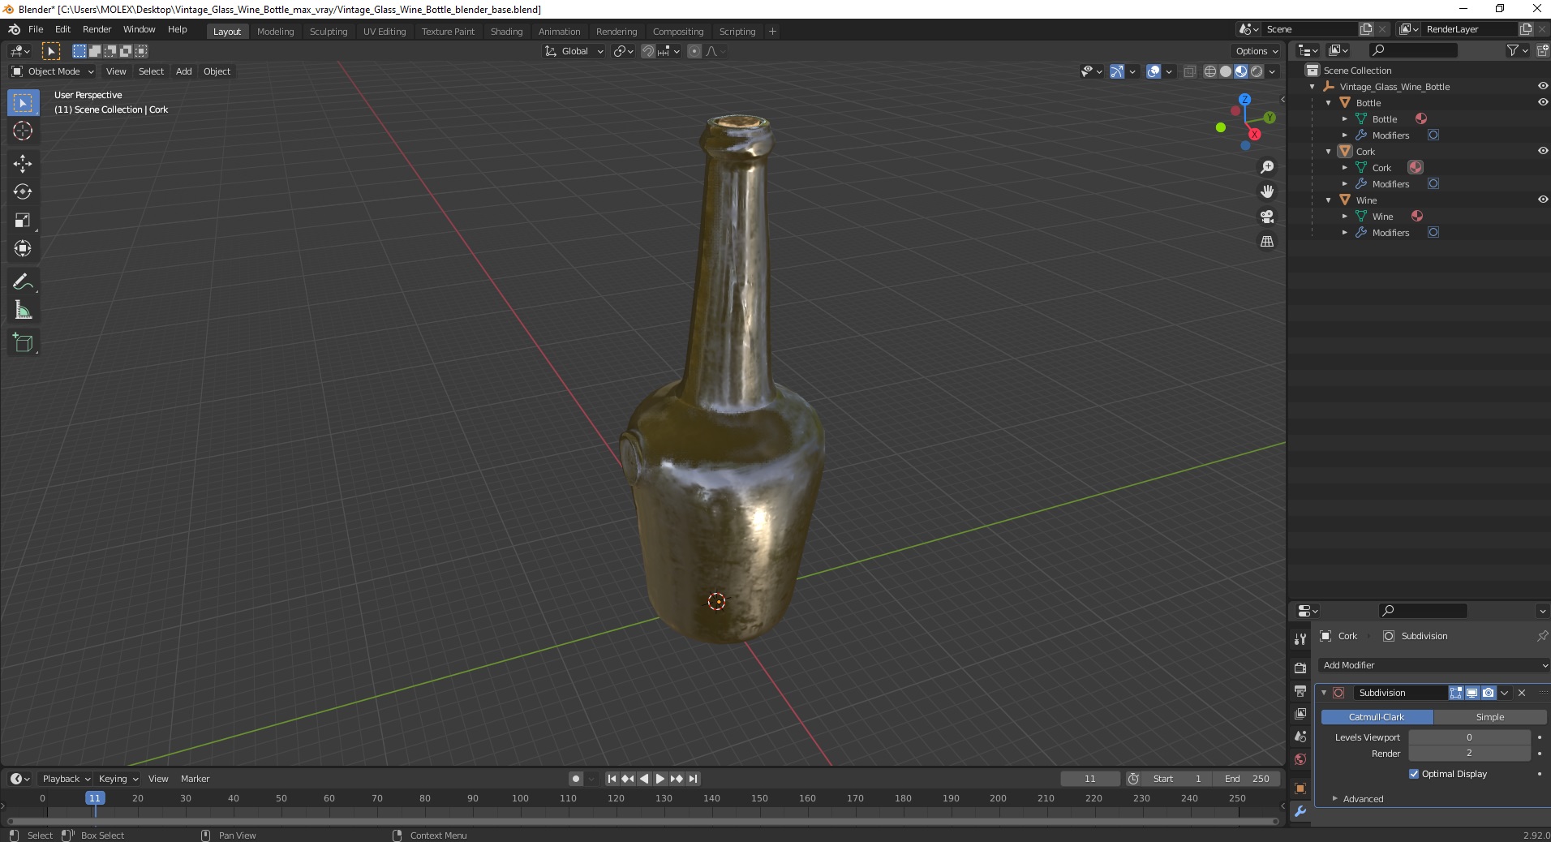Toggle viewport overlays button
The image size is (1551, 842).
pyautogui.click(x=1154, y=71)
